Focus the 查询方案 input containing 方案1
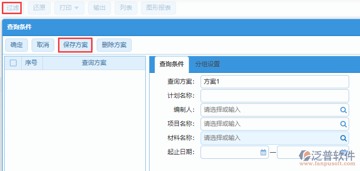The height and width of the screenshot is (171, 360). coord(275,82)
